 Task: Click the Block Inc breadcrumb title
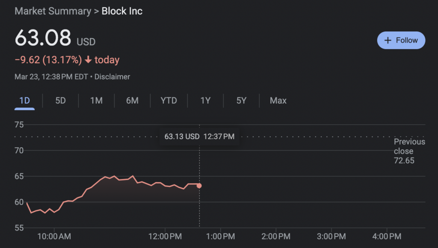122,11
